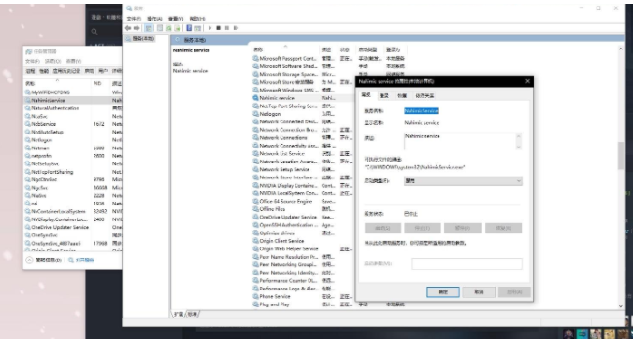
Task: Click the Start Service play icon
Action: tap(209, 28)
